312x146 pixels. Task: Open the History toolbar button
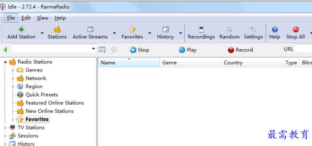coord(165,33)
